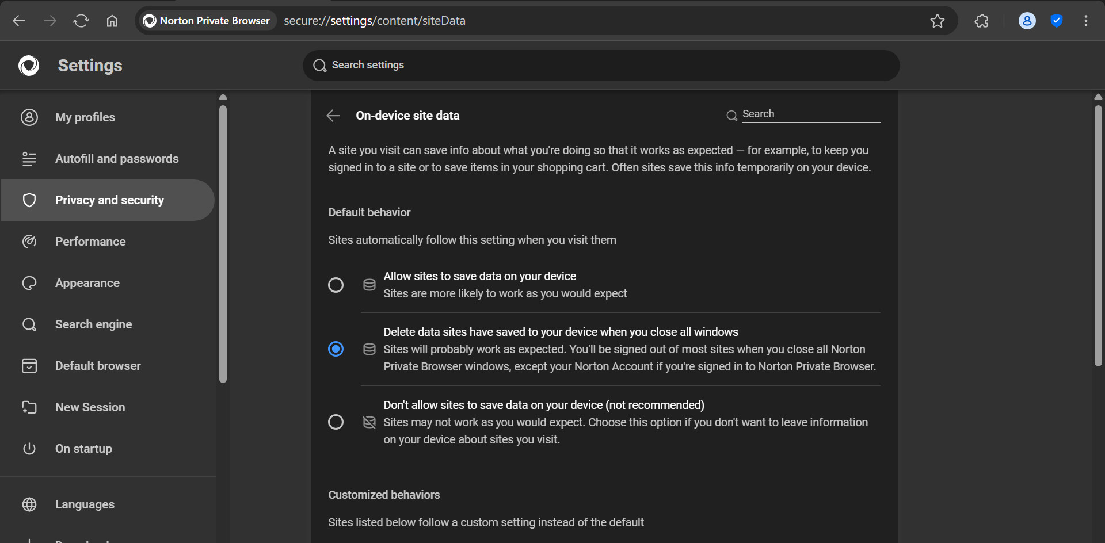Select Don't allow sites to save data radio

336,422
